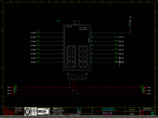Select the Eth-07 wire label

click(x=38, y=36)
